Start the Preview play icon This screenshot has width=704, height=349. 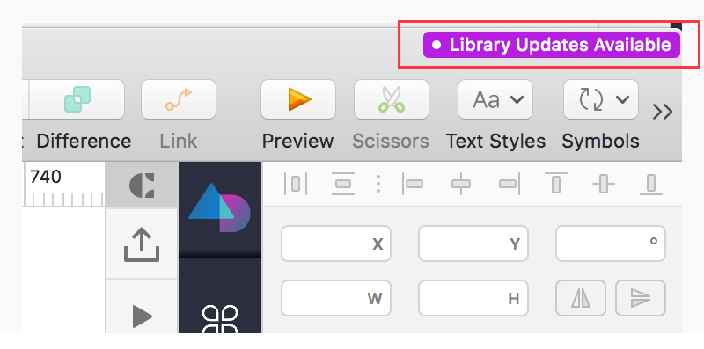[298, 99]
